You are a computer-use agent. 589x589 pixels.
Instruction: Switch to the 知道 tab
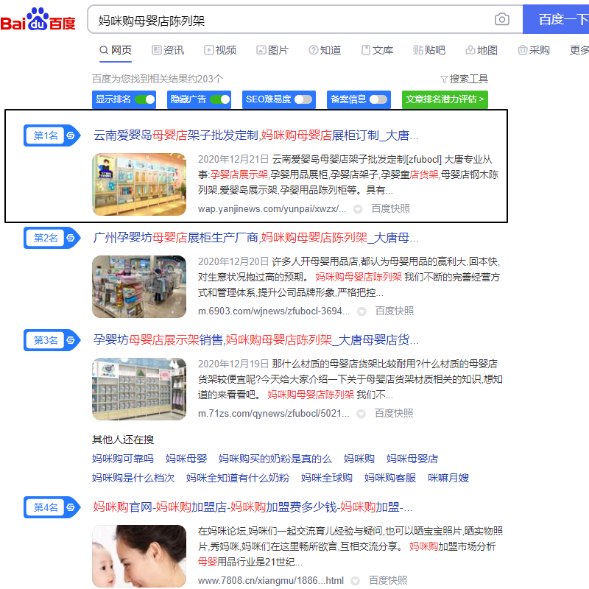tap(325, 50)
